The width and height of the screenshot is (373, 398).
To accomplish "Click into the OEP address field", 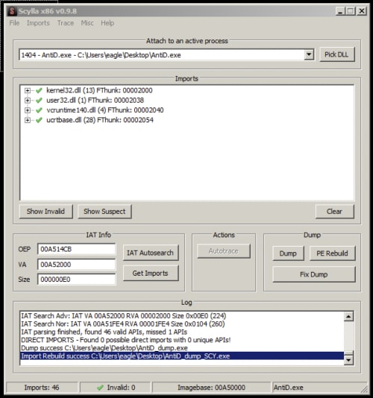I will point(77,249).
